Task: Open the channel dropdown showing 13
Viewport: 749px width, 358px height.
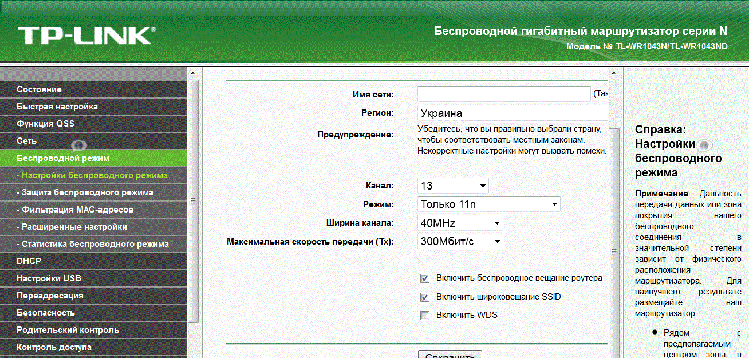Action: click(454, 186)
